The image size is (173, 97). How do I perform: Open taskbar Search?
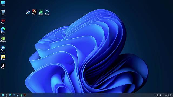pos(6,95)
